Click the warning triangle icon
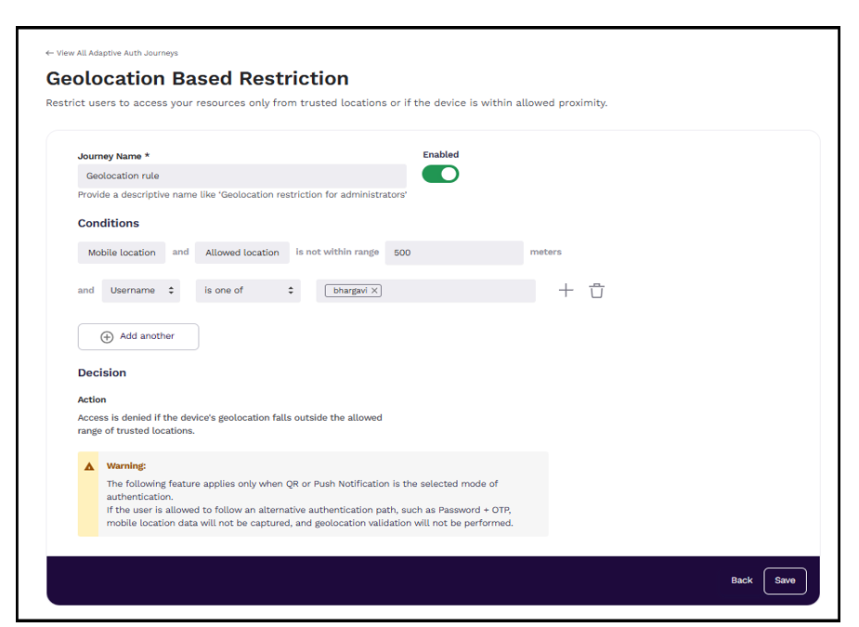 point(90,466)
